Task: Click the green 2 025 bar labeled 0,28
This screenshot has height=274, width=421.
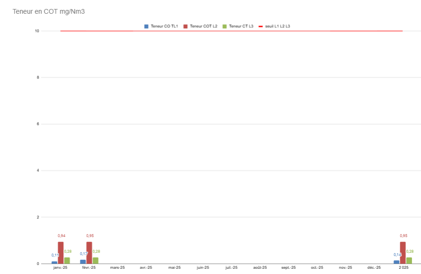Action: (409, 261)
